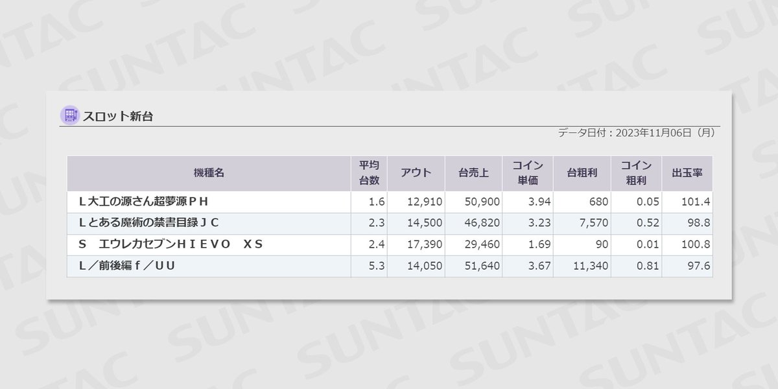The image size is (778, 389).
Task: Click the 台粗利 column header
Action: point(582,173)
